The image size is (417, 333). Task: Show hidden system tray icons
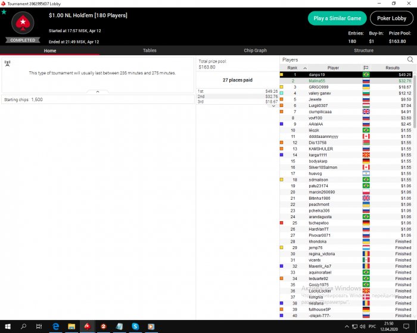click(x=347, y=326)
